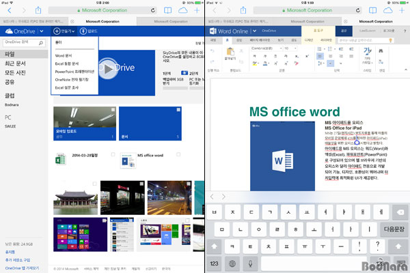The image size is (410, 273).
Task: Check the MS office word file checkbox
Action: point(178,154)
